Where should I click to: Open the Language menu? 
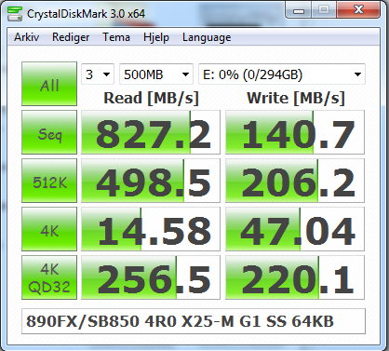207,37
